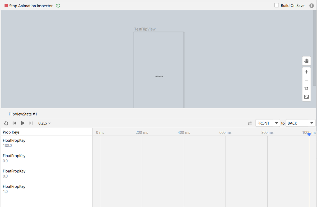
Task: Zoom out with the minus icon
Action: pyautogui.click(x=306, y=80)
